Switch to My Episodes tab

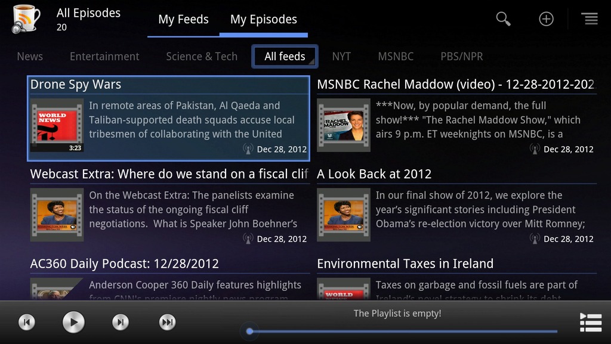pos(263,20)
